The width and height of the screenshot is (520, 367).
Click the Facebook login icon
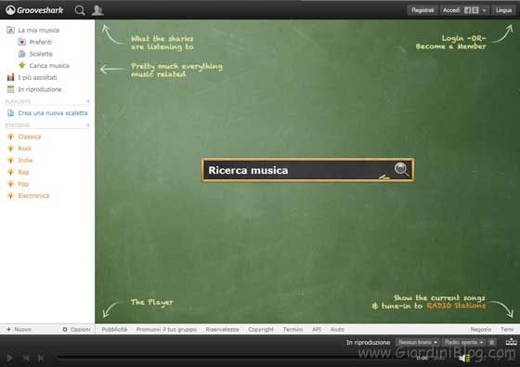click(x=467, y=10)
